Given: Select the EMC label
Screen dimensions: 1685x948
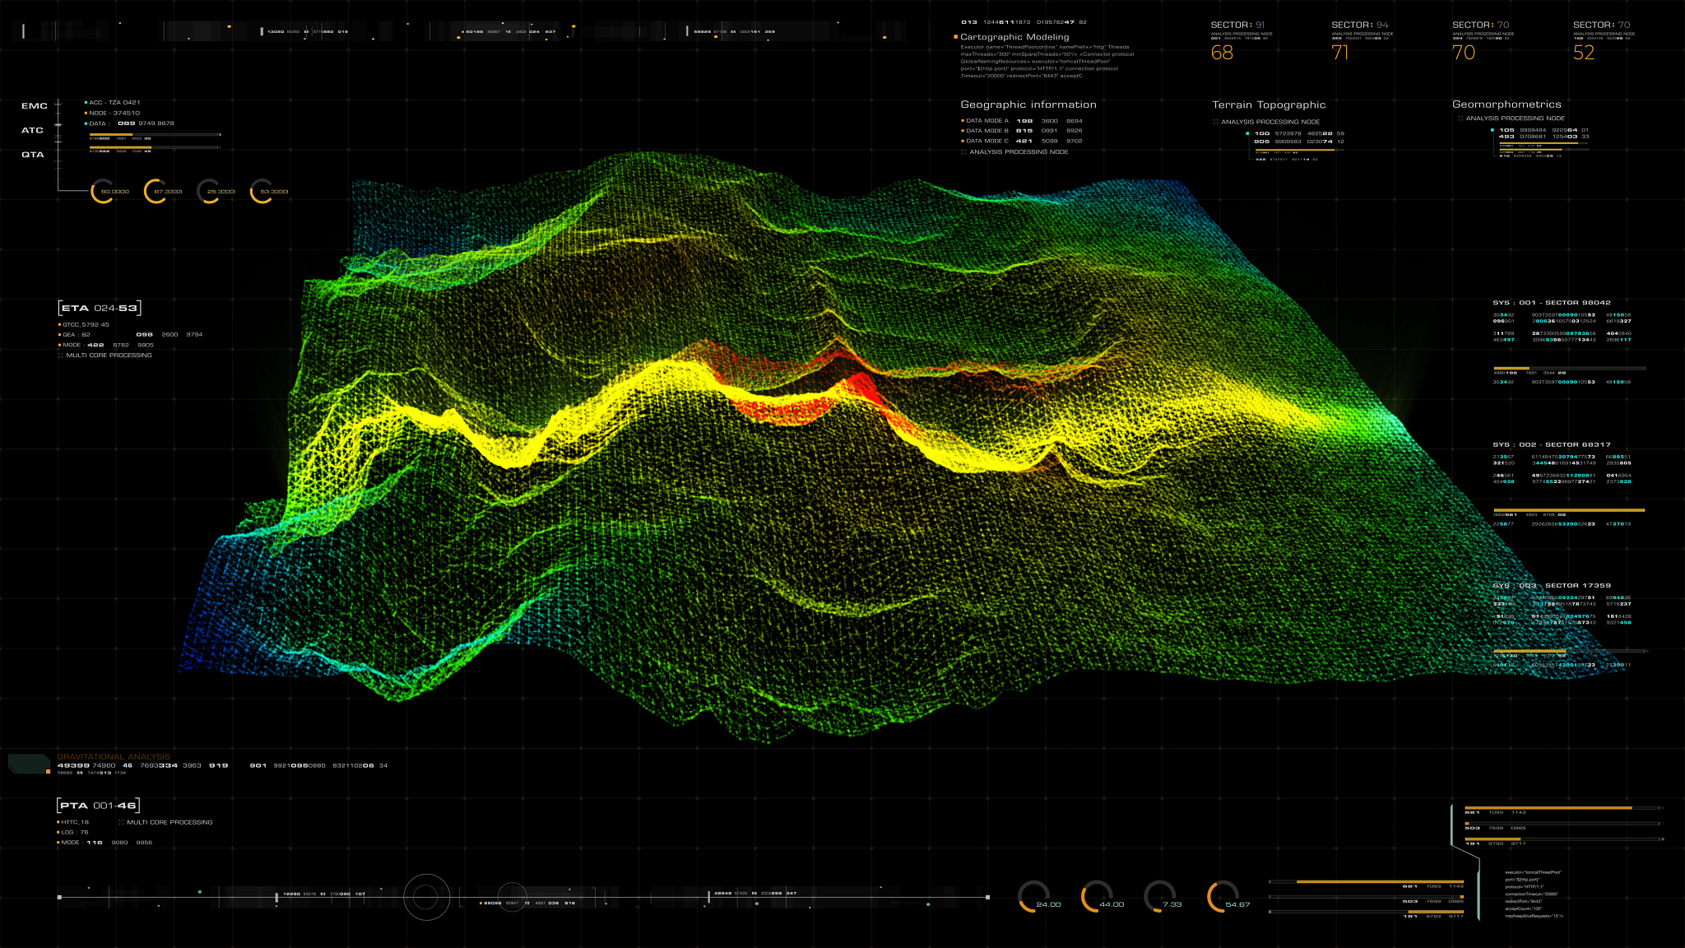Looking at the screenshot, I should [35, 106].
